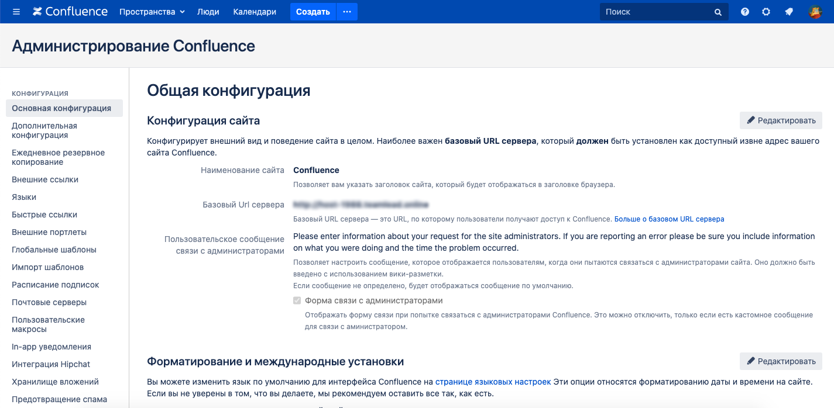834x408 pixels.
Task: Open the notifications rocket icon
Action: click(789, 12)
